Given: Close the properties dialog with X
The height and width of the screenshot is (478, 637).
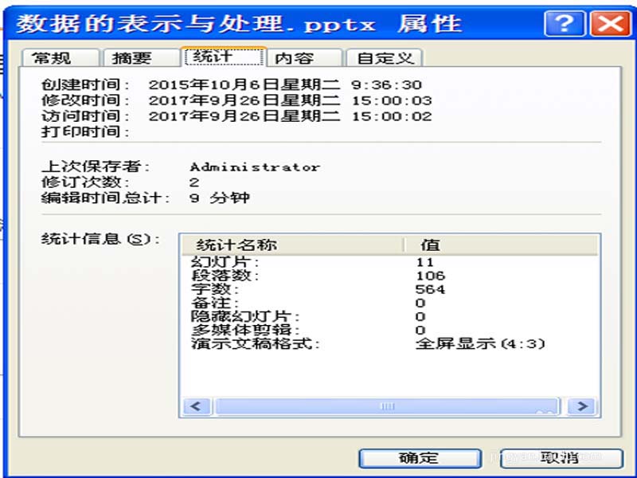Looking at the screenshot, I should pyautogui.click(x=611, y=24).
